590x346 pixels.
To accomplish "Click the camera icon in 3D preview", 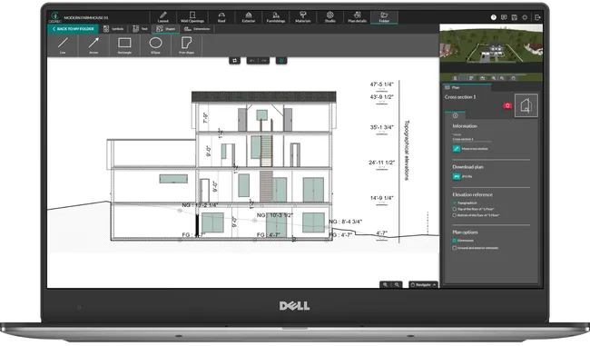I will (483, 78).
